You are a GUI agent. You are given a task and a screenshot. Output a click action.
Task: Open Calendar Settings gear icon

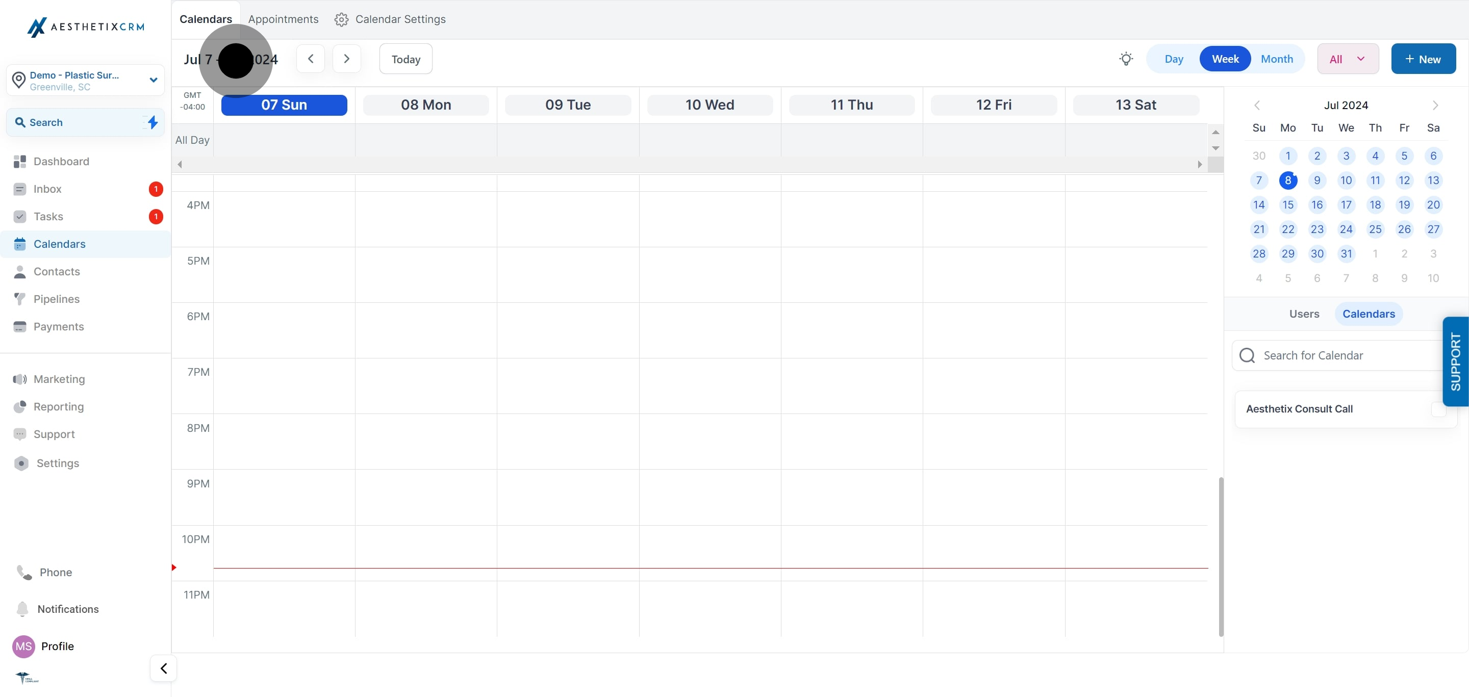[x=341, y=19]
